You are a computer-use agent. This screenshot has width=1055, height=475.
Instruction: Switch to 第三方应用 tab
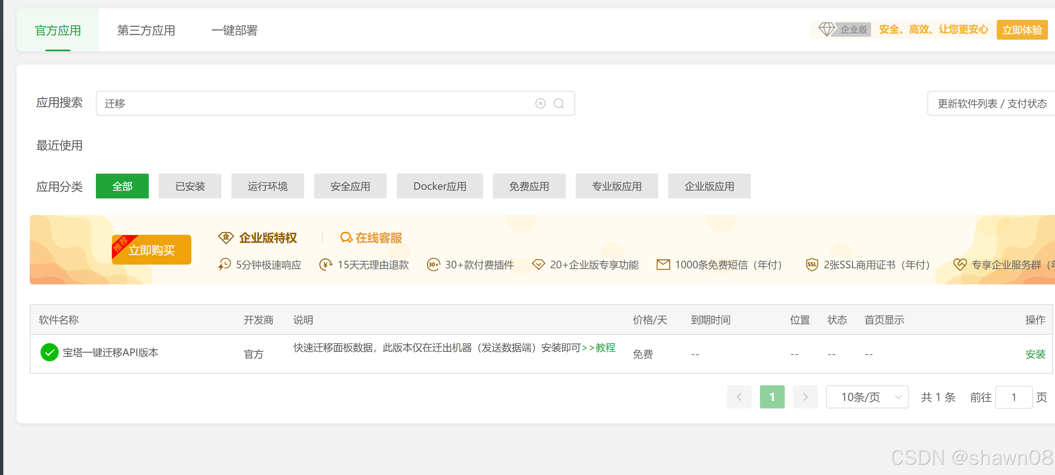[x=146, y=30]
